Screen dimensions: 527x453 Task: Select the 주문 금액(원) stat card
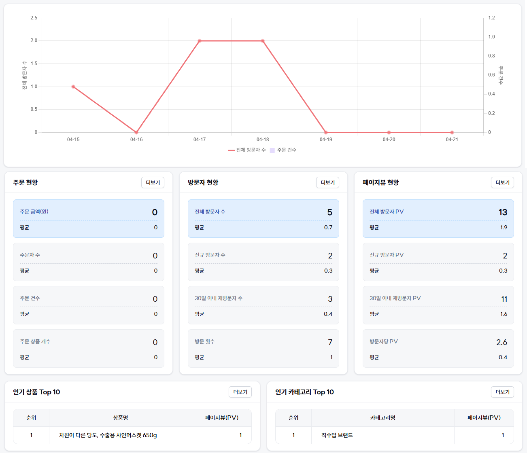coord(89,218)
